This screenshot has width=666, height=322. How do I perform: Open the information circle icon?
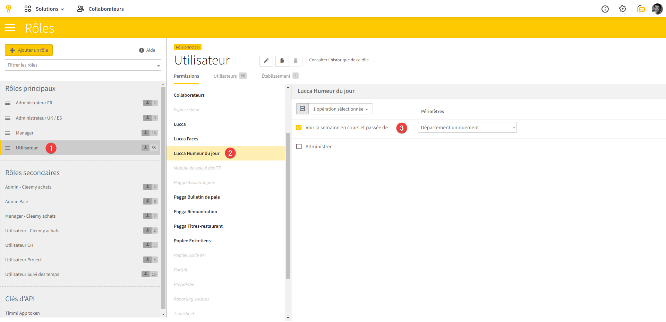(605, 9)
